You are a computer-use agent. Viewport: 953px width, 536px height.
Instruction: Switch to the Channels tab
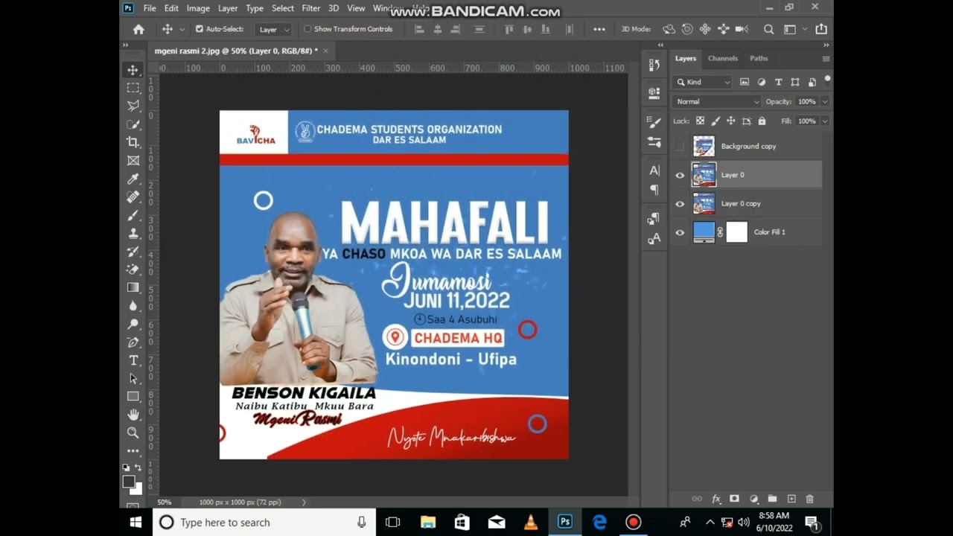[722, 58]
